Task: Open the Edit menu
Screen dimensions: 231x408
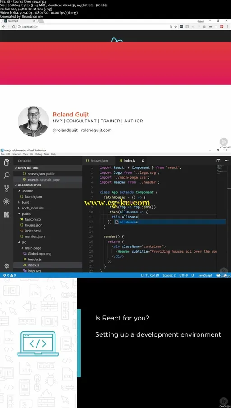Action: [8, 154]
